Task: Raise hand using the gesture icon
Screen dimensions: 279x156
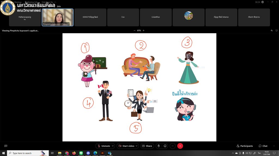Action: (159, 146)
